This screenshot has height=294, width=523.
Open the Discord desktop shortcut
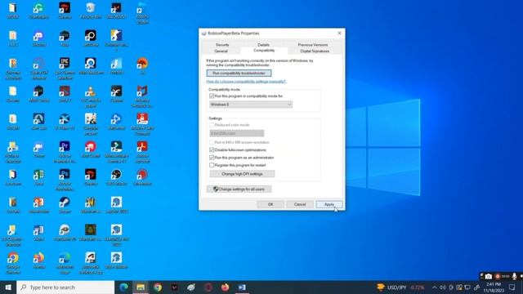[x=38, y=38]
